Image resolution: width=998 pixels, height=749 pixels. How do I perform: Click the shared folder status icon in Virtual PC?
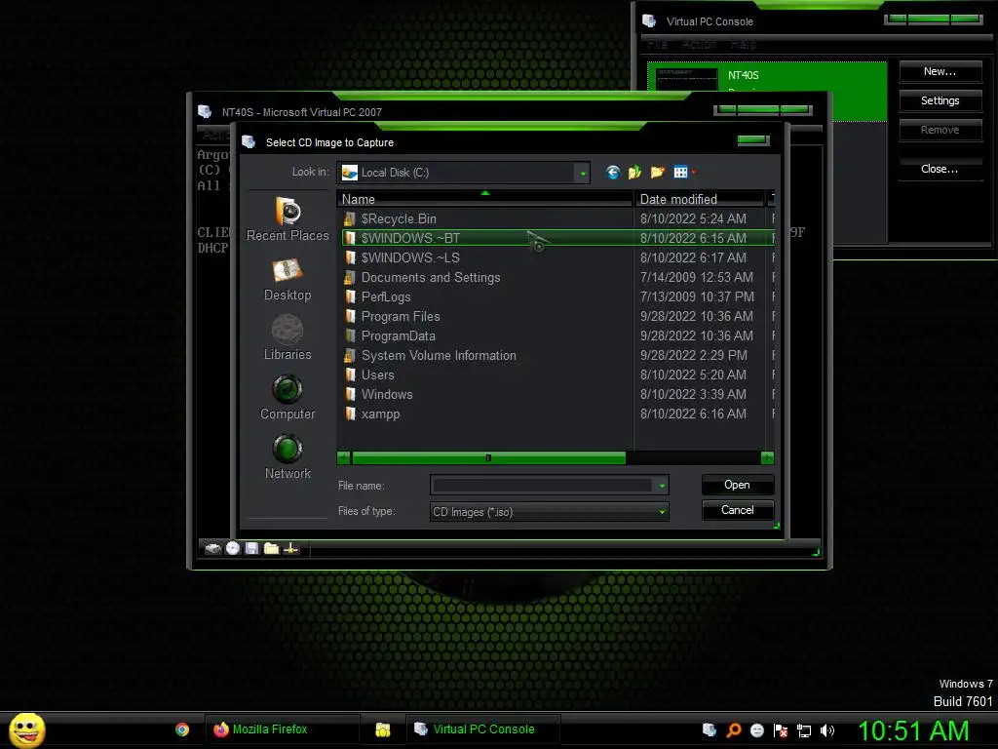point(272,548)
